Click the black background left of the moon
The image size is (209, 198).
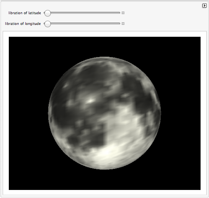tap(28, 113)
